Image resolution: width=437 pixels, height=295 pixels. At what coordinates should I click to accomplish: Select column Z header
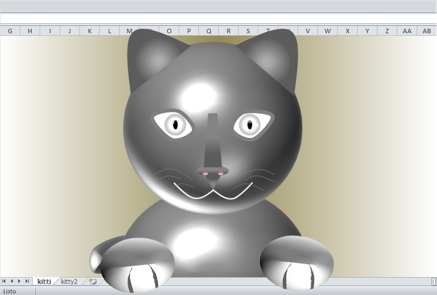387,31
